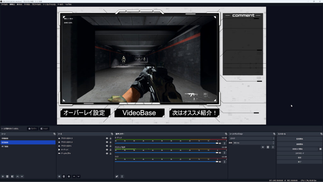Add a new scene transition with the plus icon
The width and height of the screenshot is (323, 182).
(262, 147)
